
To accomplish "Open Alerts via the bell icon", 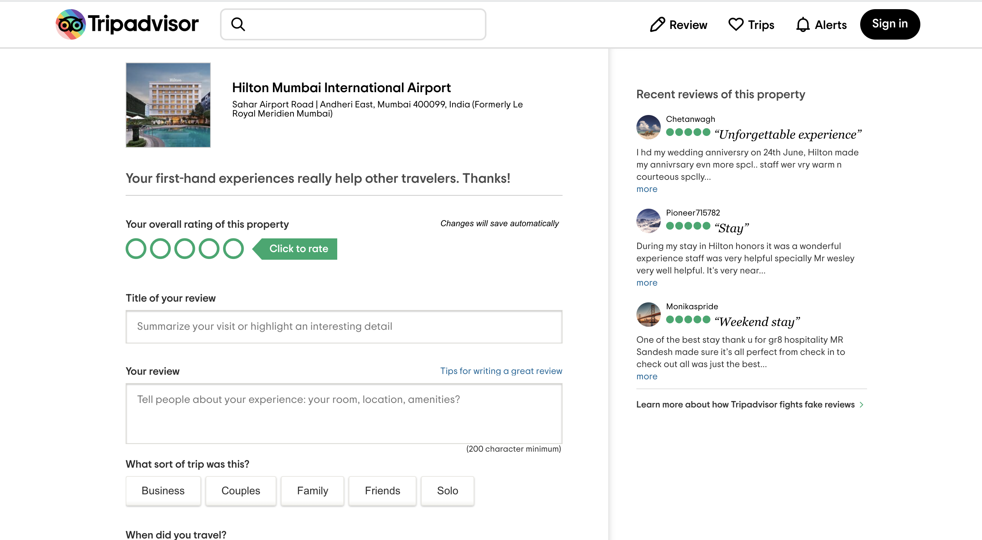I will (x=803, y=24).
